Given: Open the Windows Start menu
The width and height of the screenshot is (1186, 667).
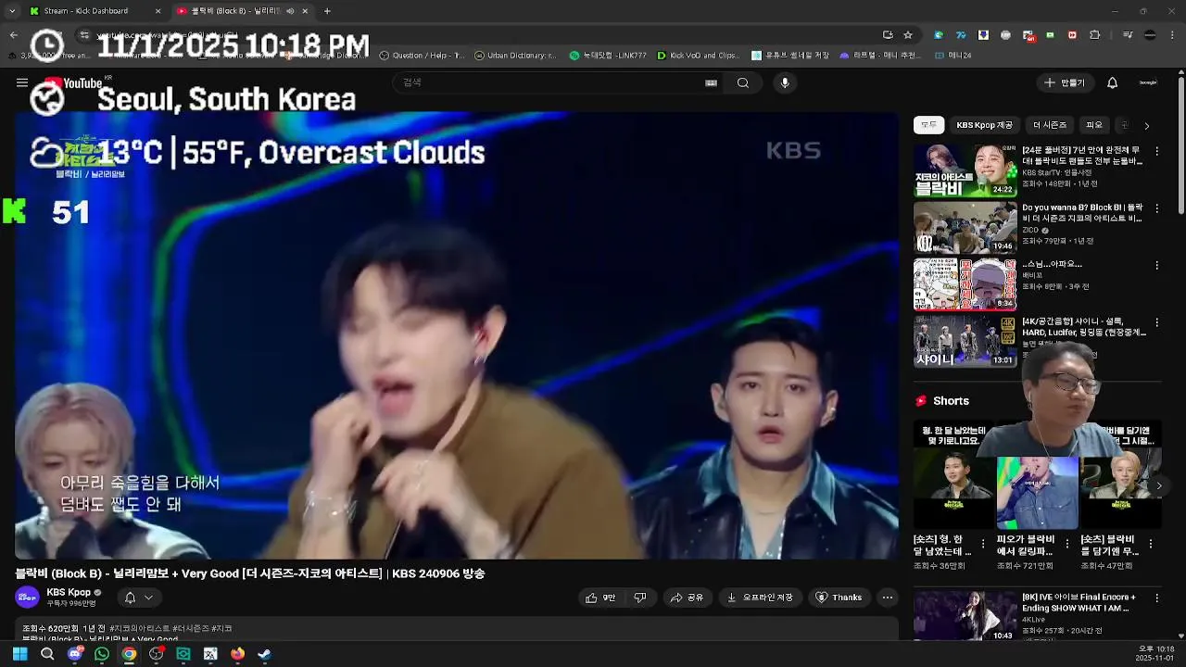Looking at the screenshot, I should click(19, 654).
